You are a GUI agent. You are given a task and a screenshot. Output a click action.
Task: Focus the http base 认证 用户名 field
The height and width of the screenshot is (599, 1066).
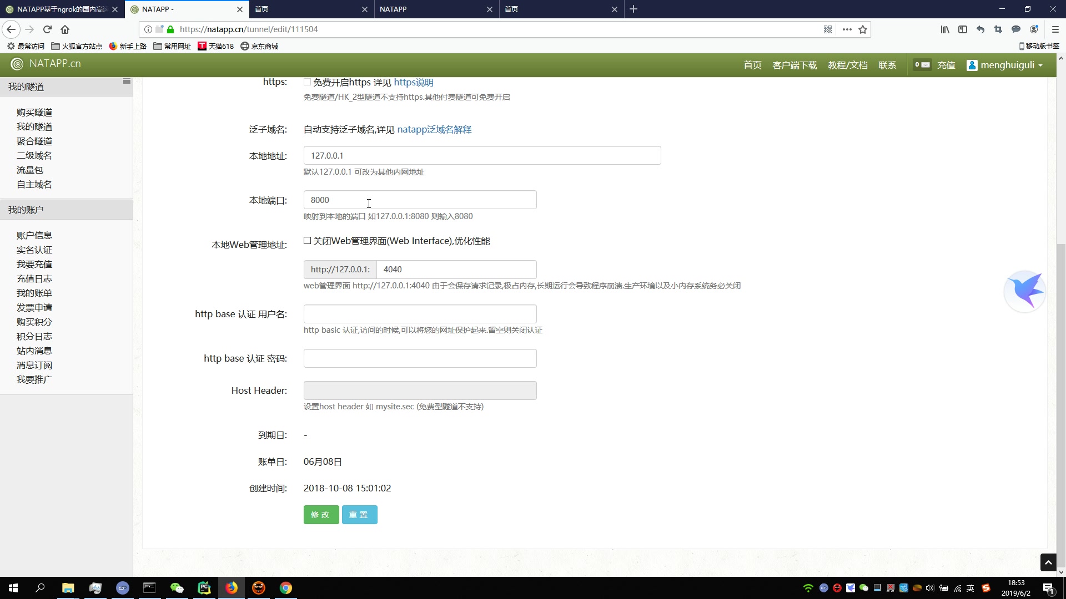[420, 314]
